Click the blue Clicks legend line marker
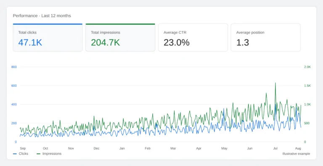The image size is (323, 166). [x=15, y=154]
